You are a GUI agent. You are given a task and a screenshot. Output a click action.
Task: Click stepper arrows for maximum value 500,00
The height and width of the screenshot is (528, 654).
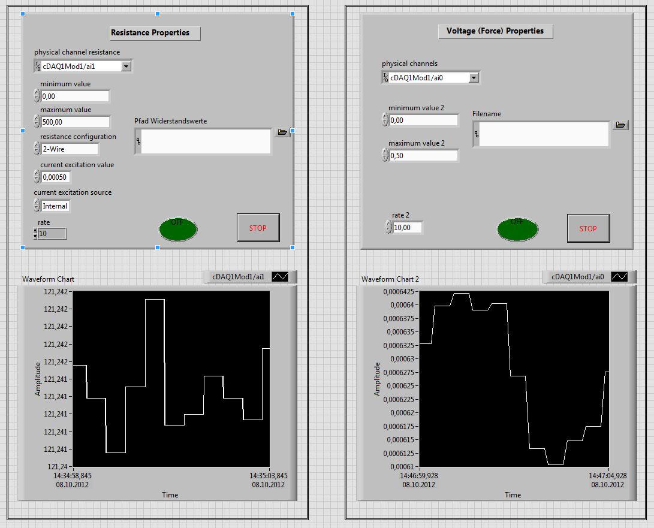(37, 122)
